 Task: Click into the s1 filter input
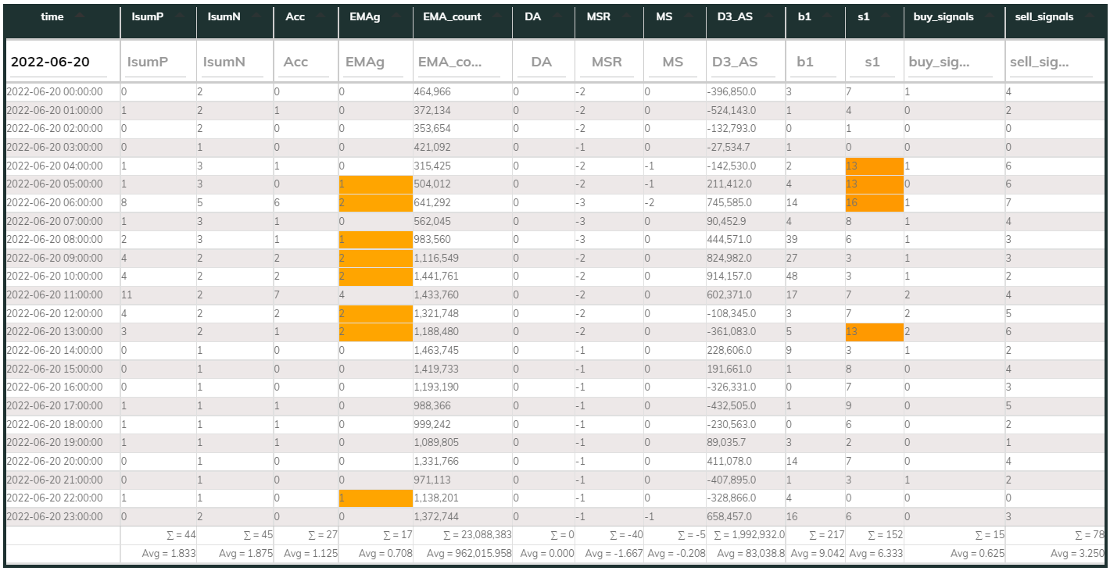pos(874,61)
